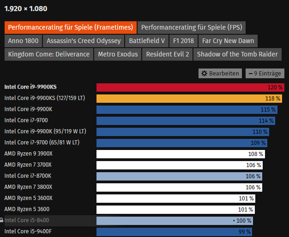Click the Ryzen 5 3600 101 % bar

175,209
